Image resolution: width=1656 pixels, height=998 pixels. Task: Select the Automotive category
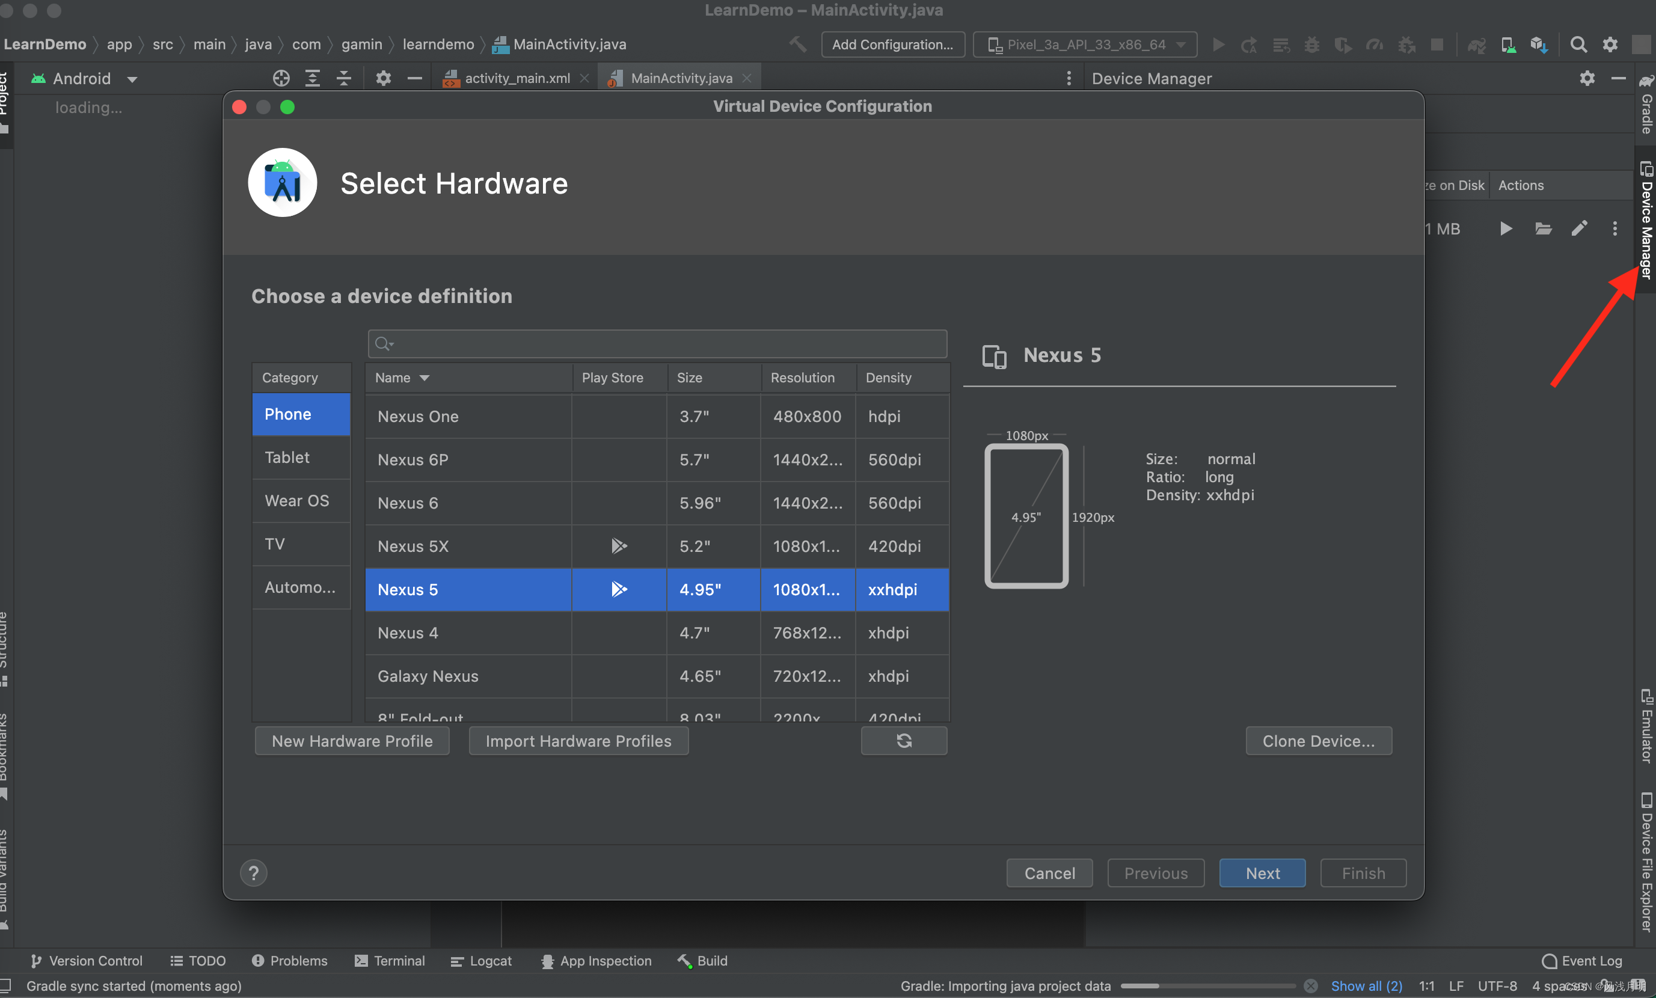click(301, 587)
